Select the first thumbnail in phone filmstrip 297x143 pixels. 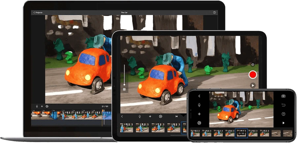tap(195, 133)
